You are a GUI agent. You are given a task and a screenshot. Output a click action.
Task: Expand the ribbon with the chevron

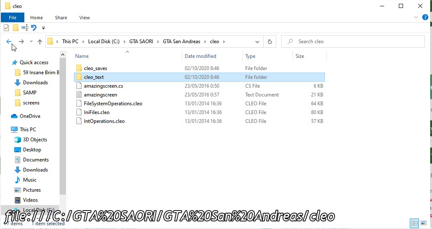[x=416, y=17]
